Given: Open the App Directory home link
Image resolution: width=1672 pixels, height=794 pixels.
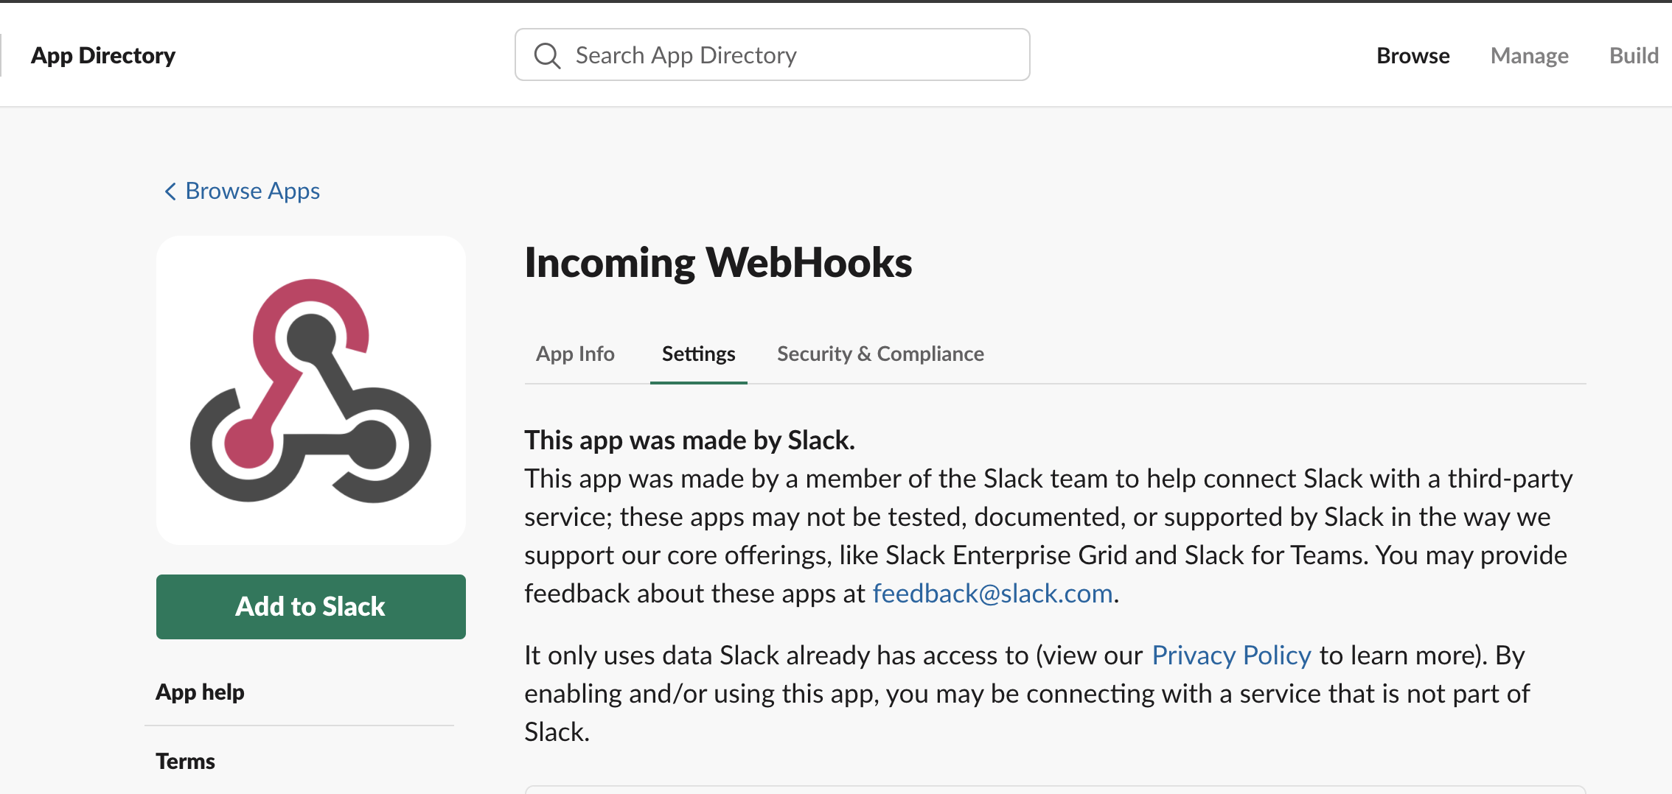Looking at the screenshot, I should [103, 55].
